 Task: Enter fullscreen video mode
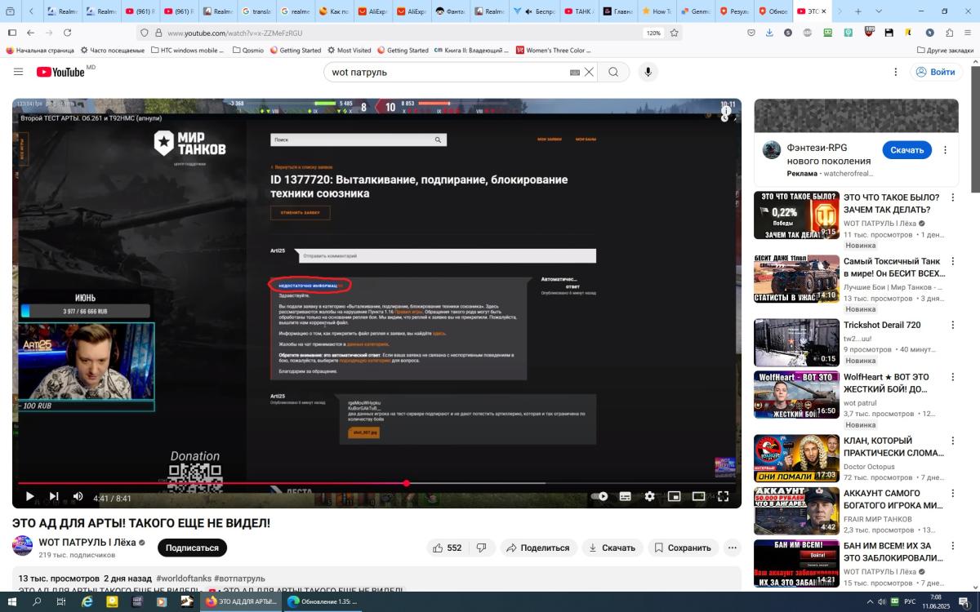(723, 496)
